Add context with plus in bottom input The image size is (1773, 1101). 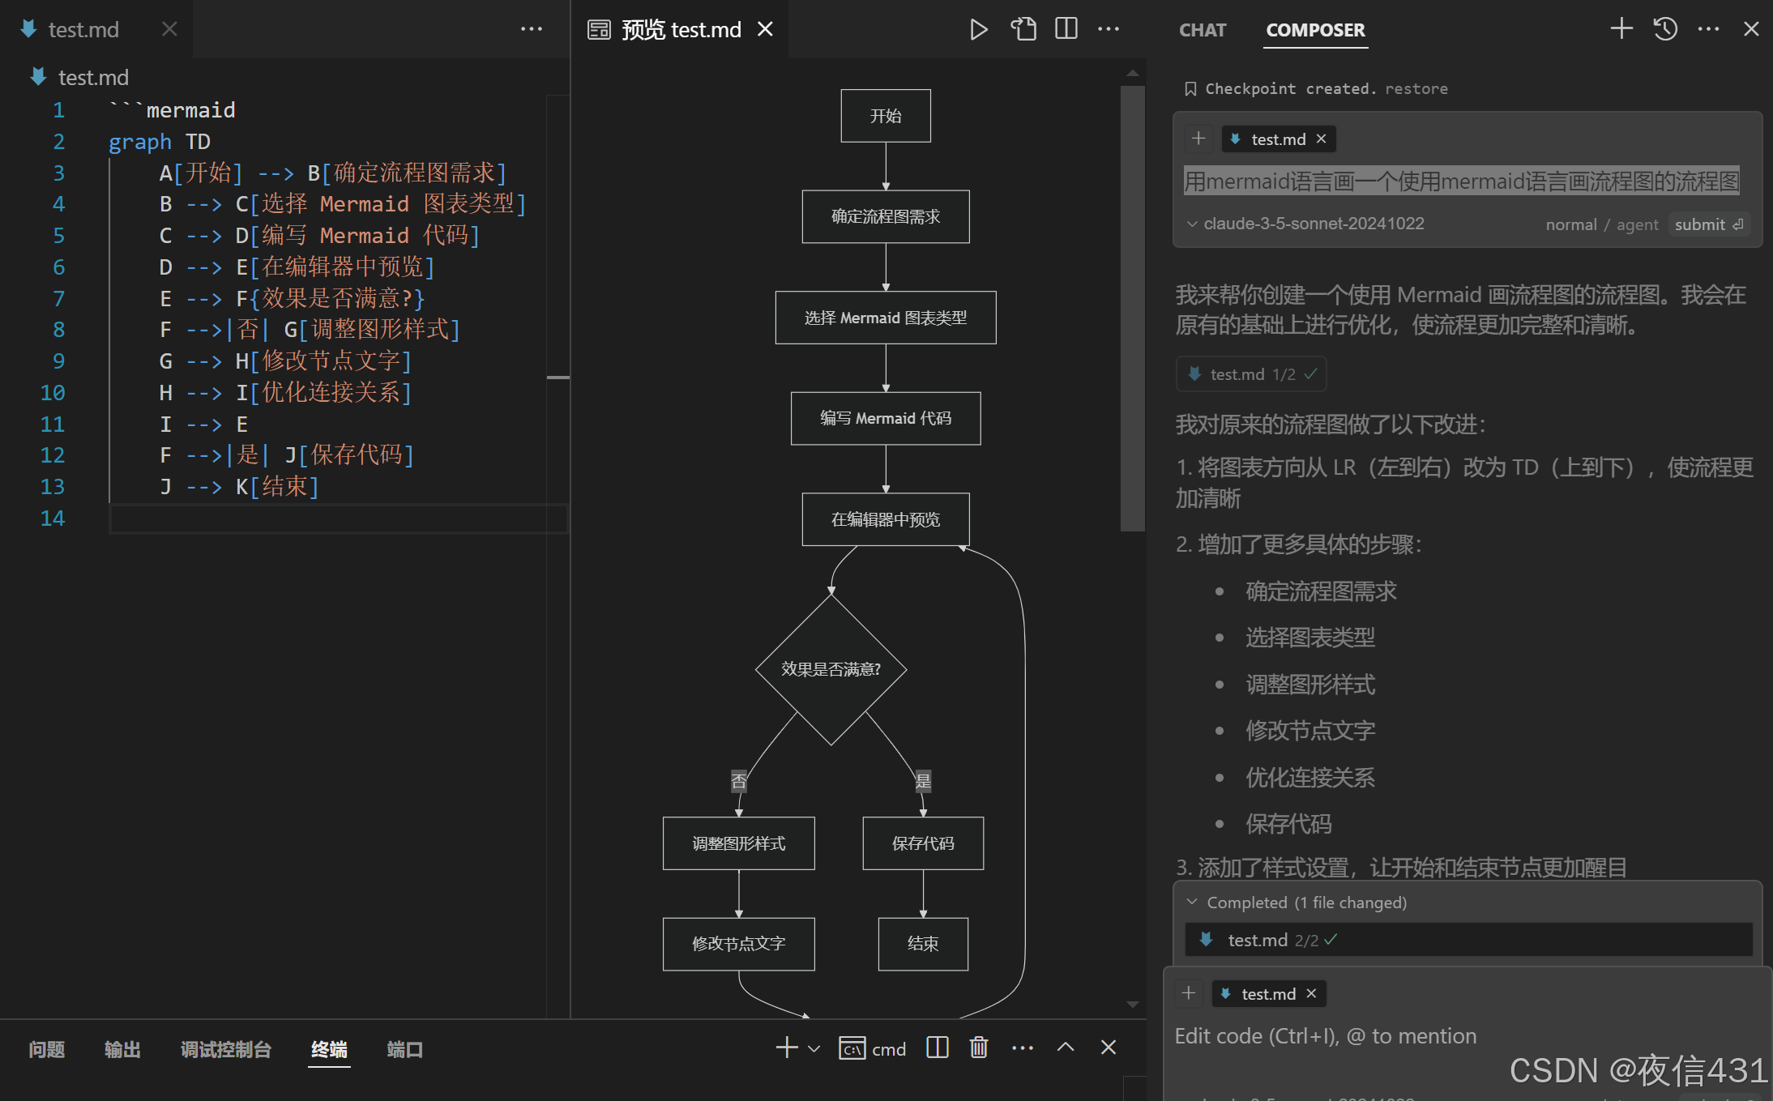pyautogui.click(x=1189, y=993)
